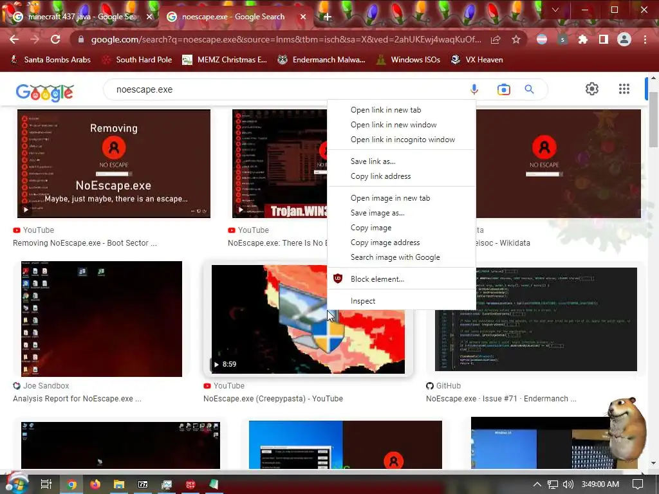Choose Open link in new tab
The image size is (659, 494).
pyautogui.click(x=402, y=110)
